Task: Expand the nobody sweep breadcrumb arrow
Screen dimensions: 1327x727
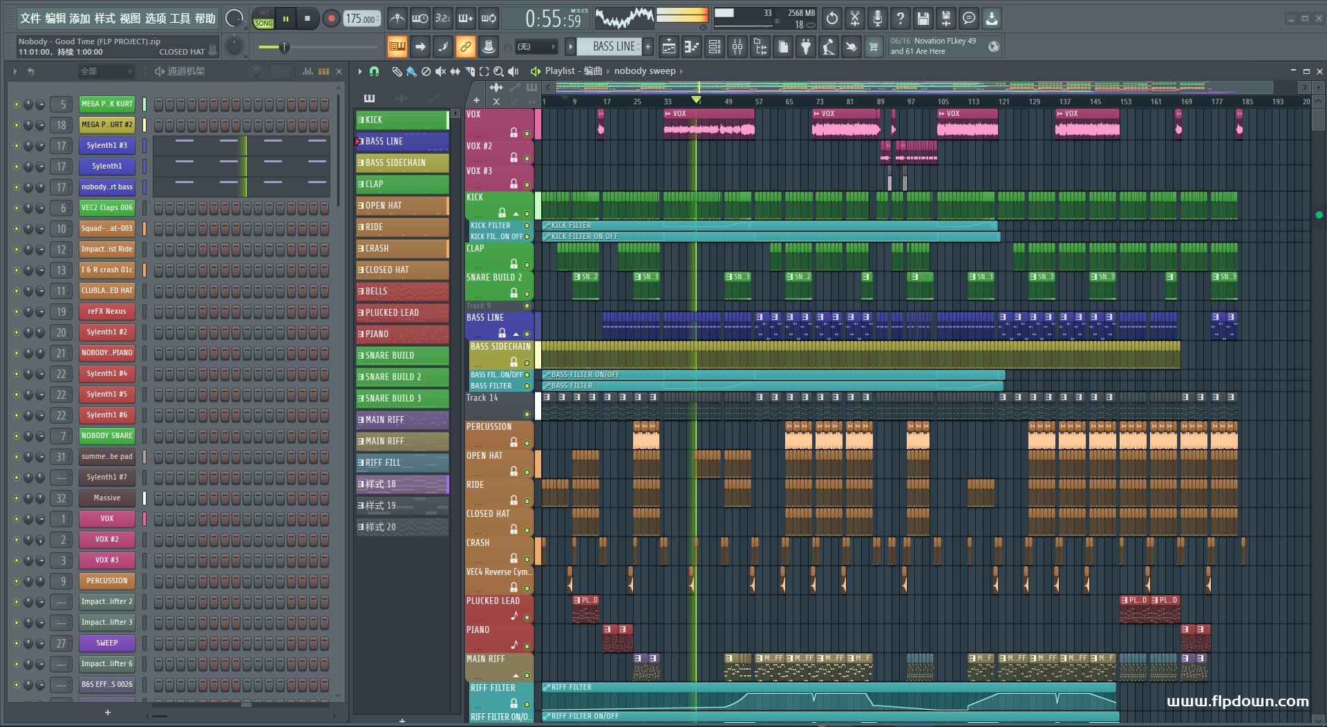Action: (681, 71)
